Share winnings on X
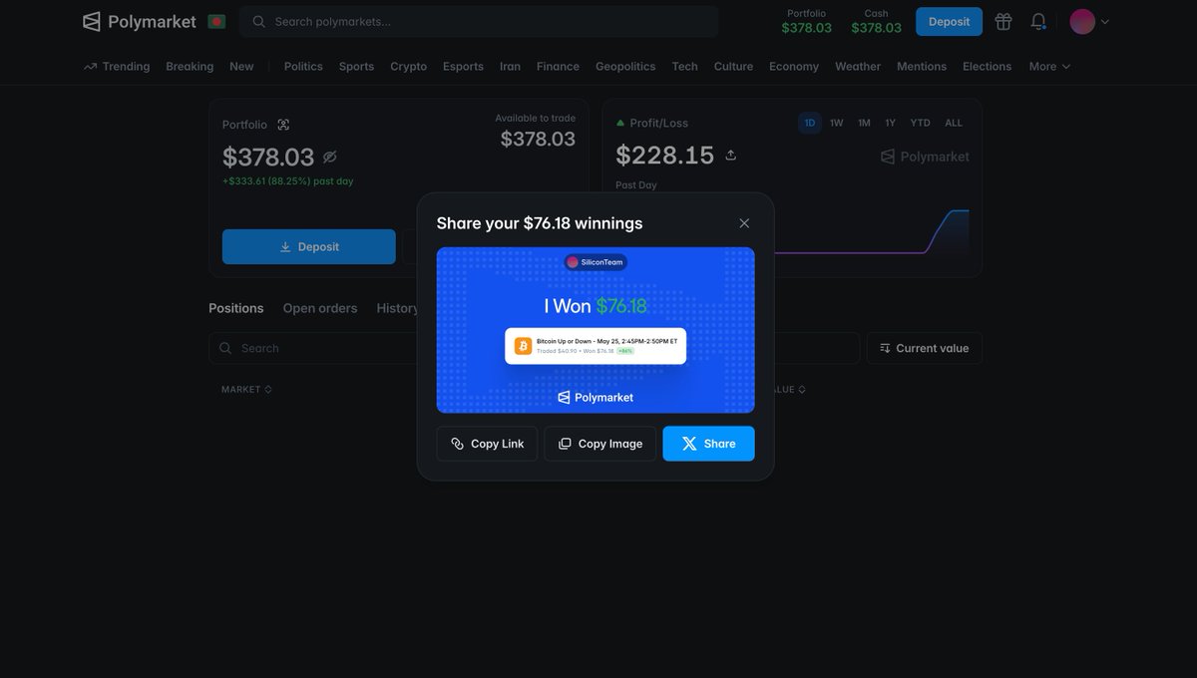This screenshot has width=1197, height=678. (708, 444)
